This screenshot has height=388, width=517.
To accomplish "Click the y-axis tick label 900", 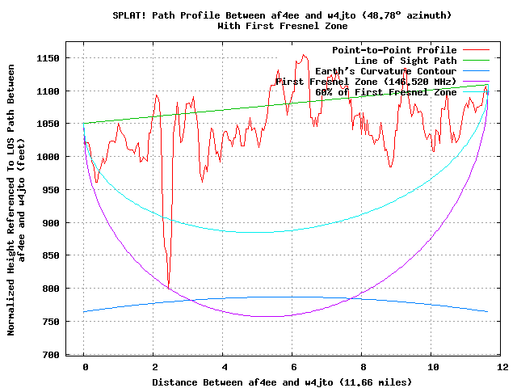I will click(50, 223).
